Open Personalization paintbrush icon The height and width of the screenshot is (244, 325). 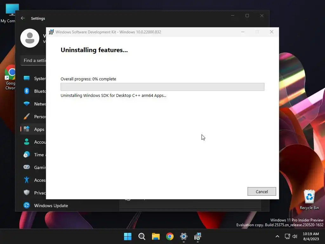pyautogui.click(x=27, y=116)
